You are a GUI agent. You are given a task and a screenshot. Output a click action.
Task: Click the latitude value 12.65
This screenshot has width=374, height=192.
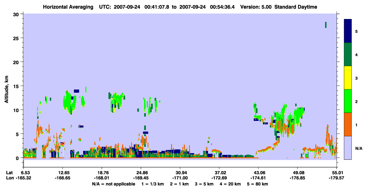click(x=62, y=173)
